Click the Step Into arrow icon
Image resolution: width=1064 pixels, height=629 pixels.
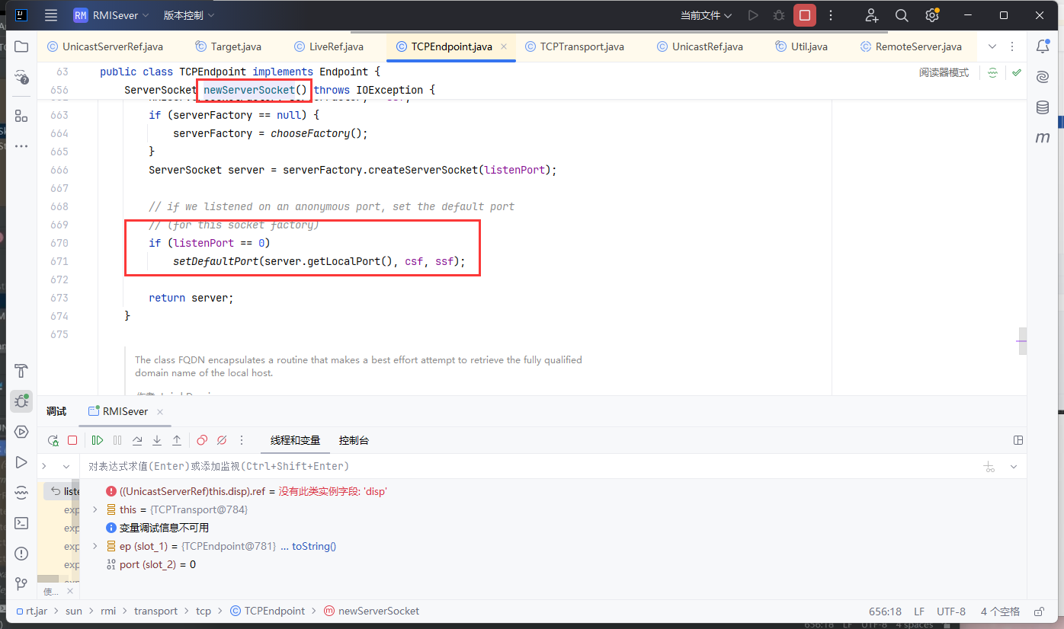point(157,440)
